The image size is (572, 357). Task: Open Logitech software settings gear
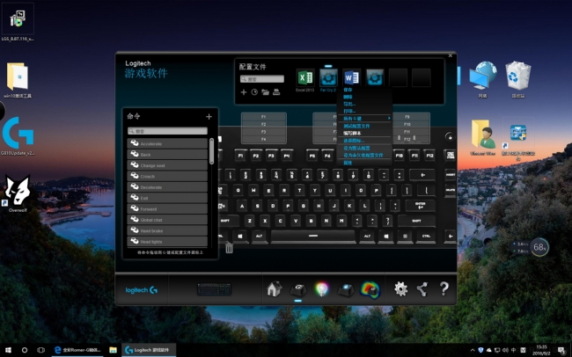point(400,288)
